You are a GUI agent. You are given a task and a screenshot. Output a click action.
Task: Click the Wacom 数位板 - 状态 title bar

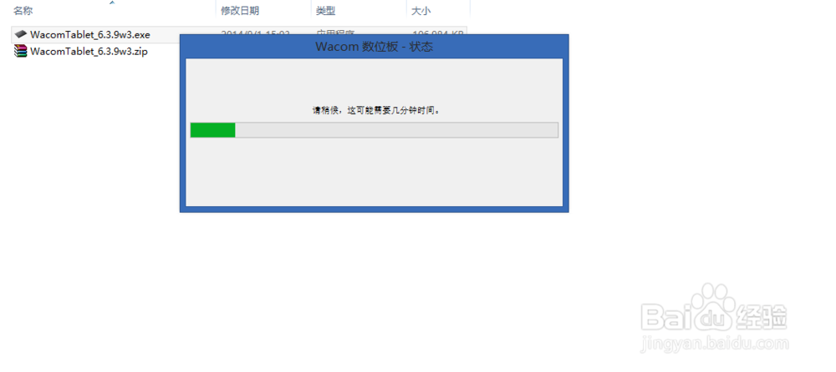tap(375, 47)
